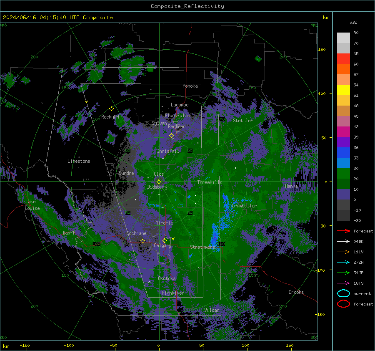This screenshot has height=351, width=375.
Task: Click the yellow diamond marker above Calgary
Action: click(165, 240)
